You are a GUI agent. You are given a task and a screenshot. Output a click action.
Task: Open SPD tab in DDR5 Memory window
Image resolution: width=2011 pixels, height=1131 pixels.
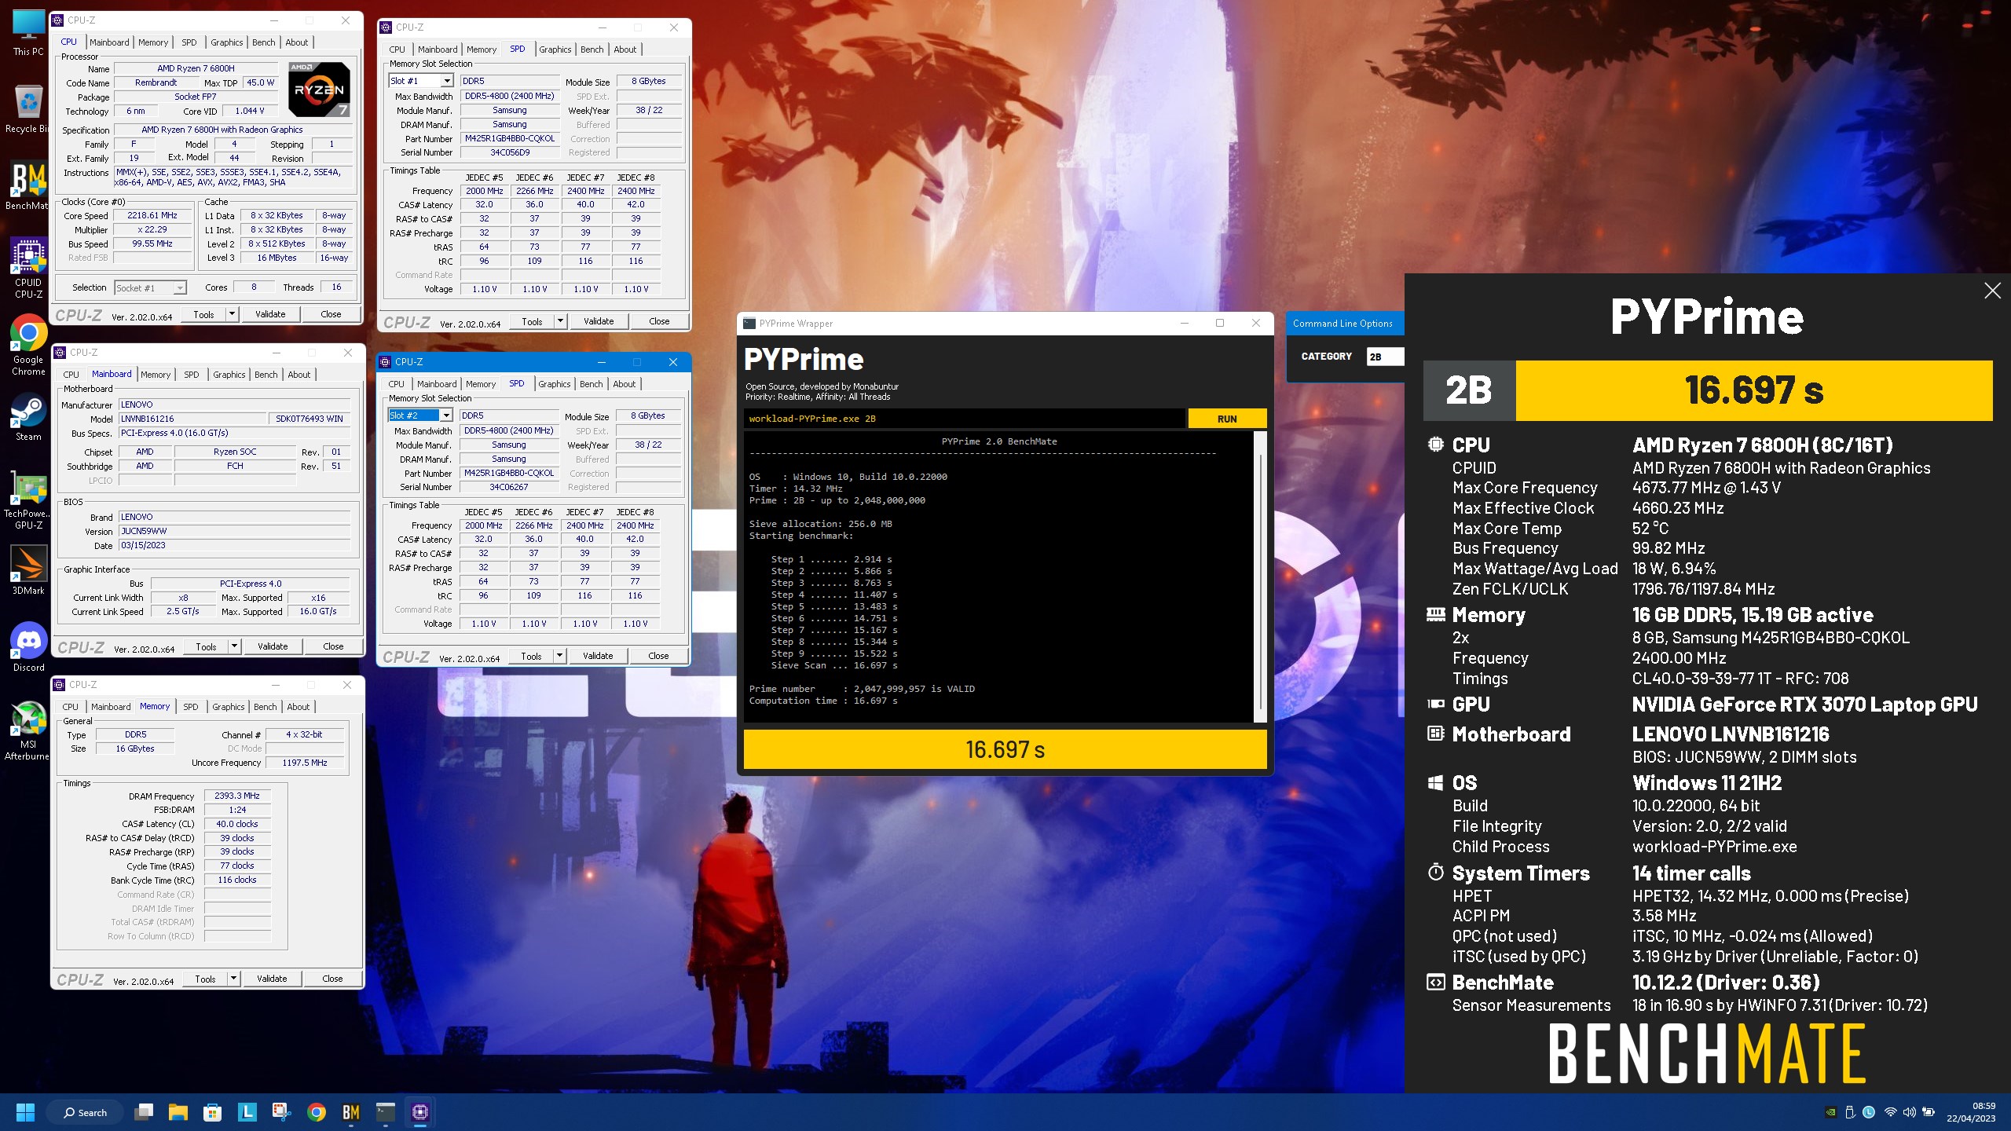point(190,707)
